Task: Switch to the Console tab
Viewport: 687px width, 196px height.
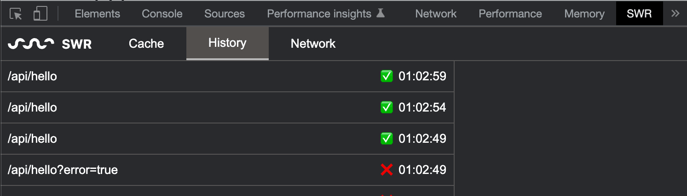Action: [162, 14]
